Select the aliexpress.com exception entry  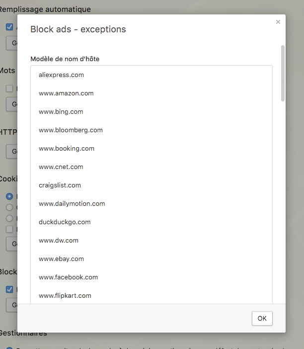coord(152,75)
